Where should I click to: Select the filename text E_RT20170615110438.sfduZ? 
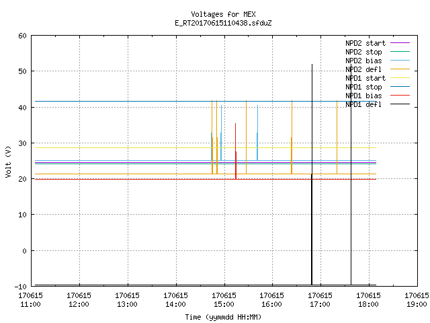(223, 23)
